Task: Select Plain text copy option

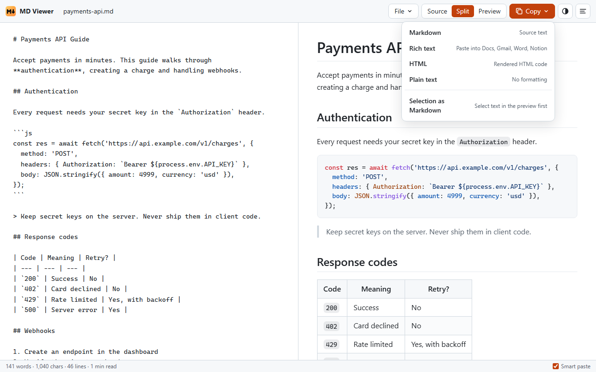Action: coord(478,80)
